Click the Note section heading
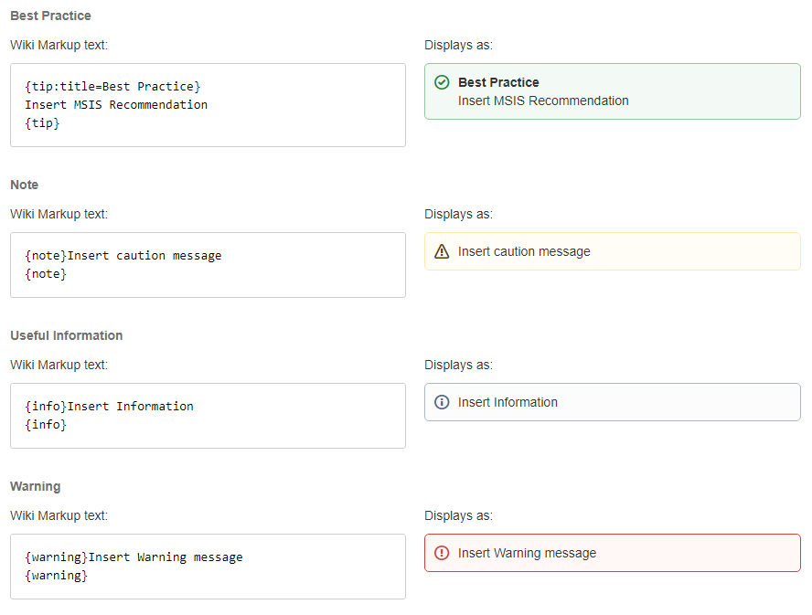This screenshot has width=812, height=615. click(x=25, y=185)
